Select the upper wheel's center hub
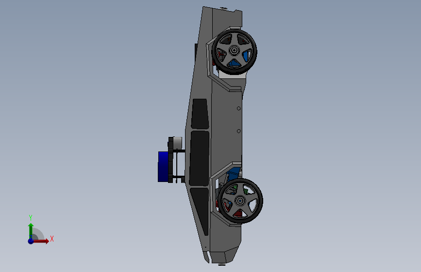 234,51
